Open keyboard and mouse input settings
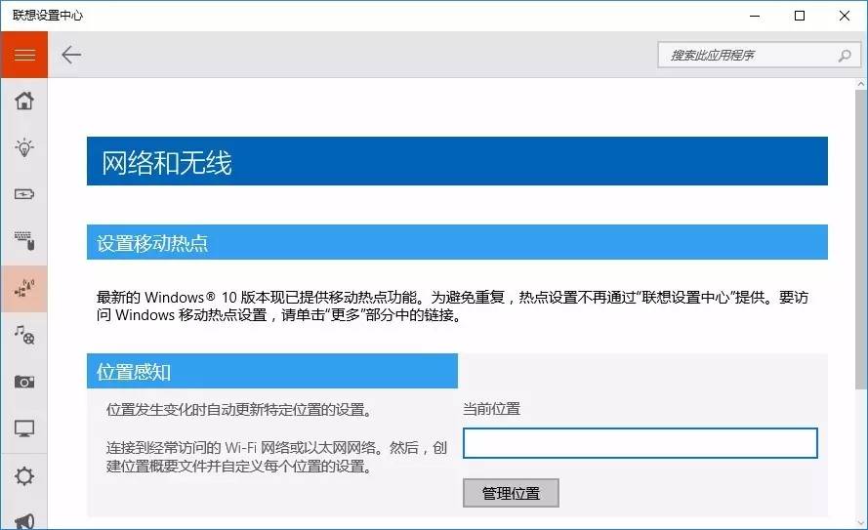This screenshot has height=530, width=868. 24,241
